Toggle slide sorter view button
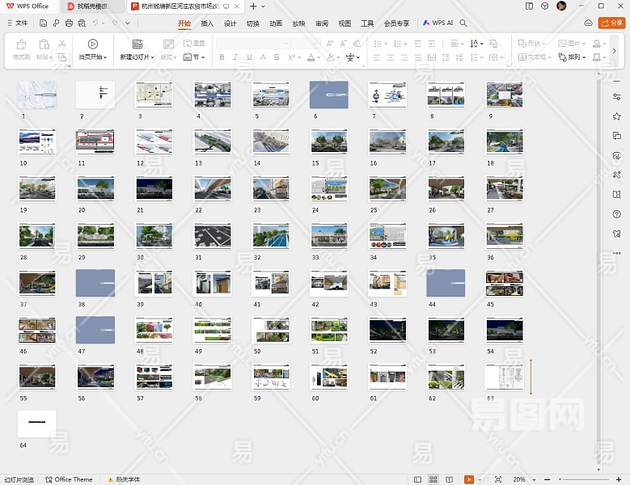This screenshot has height=485, width=630. (433, 479)
